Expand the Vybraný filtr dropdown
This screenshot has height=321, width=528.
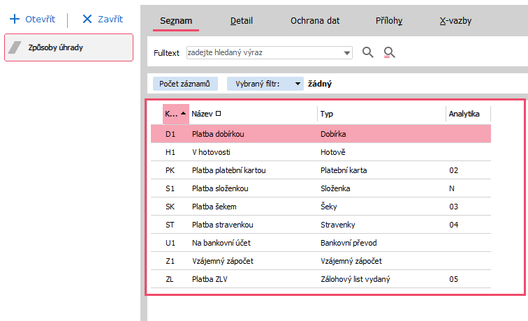pos(298,84)
